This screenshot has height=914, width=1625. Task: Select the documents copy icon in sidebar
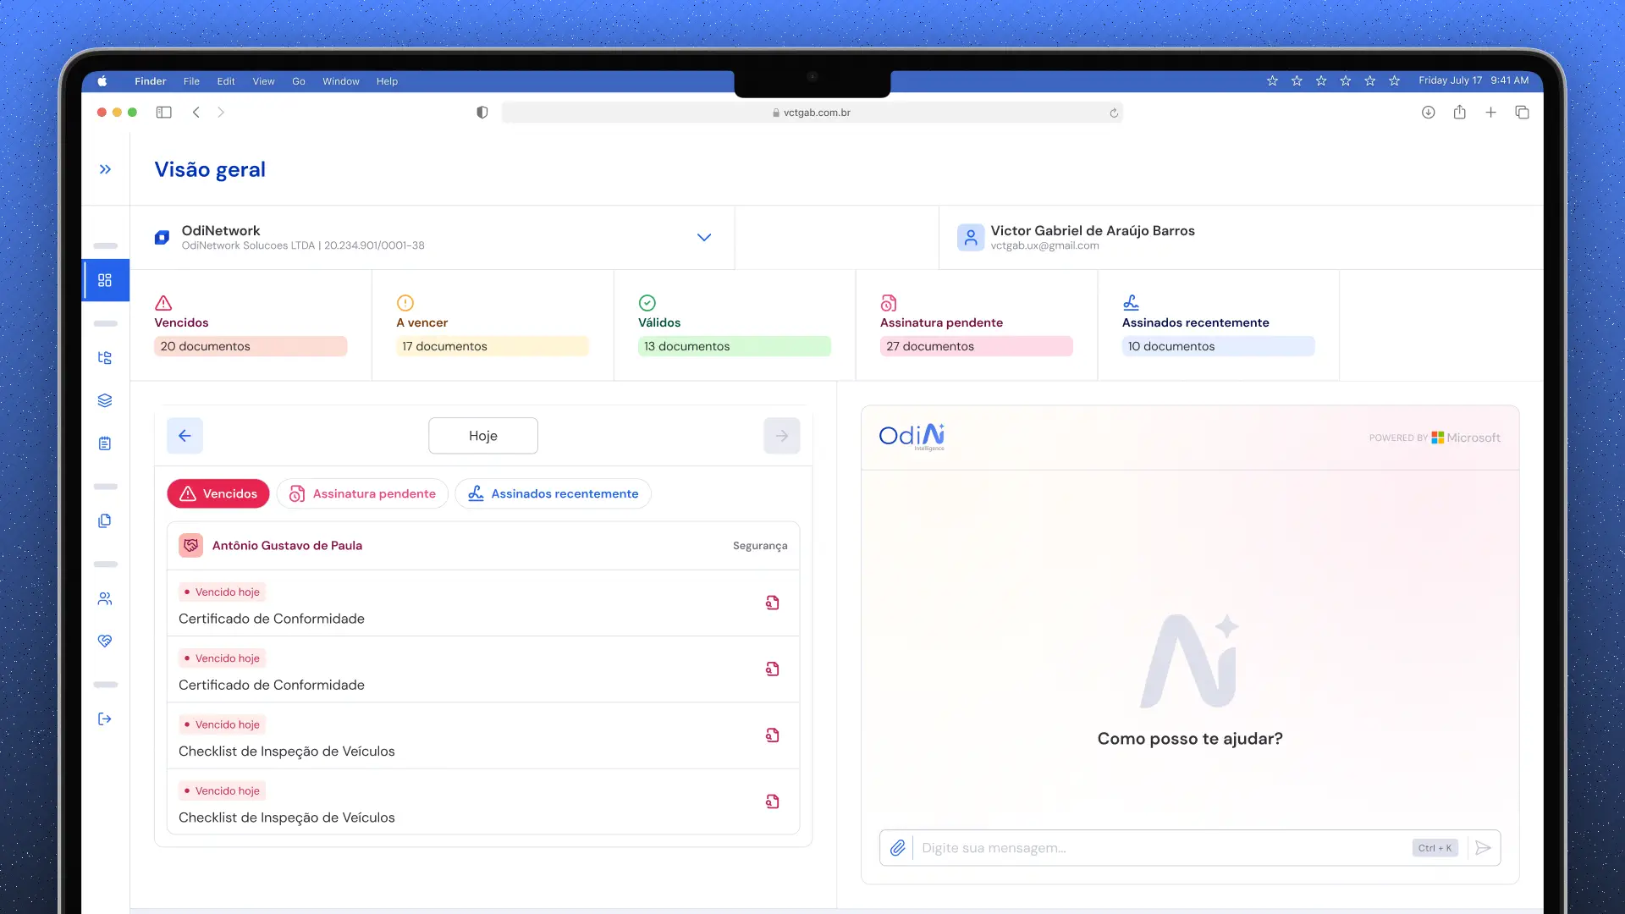(105, 520)
